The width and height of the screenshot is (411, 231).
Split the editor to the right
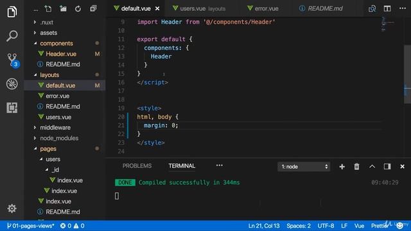(x=387, y=8)
